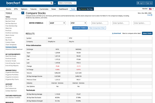Expand the Market selector chevron
This screenshot has height=103, width=155.
(x=153, y=9)
